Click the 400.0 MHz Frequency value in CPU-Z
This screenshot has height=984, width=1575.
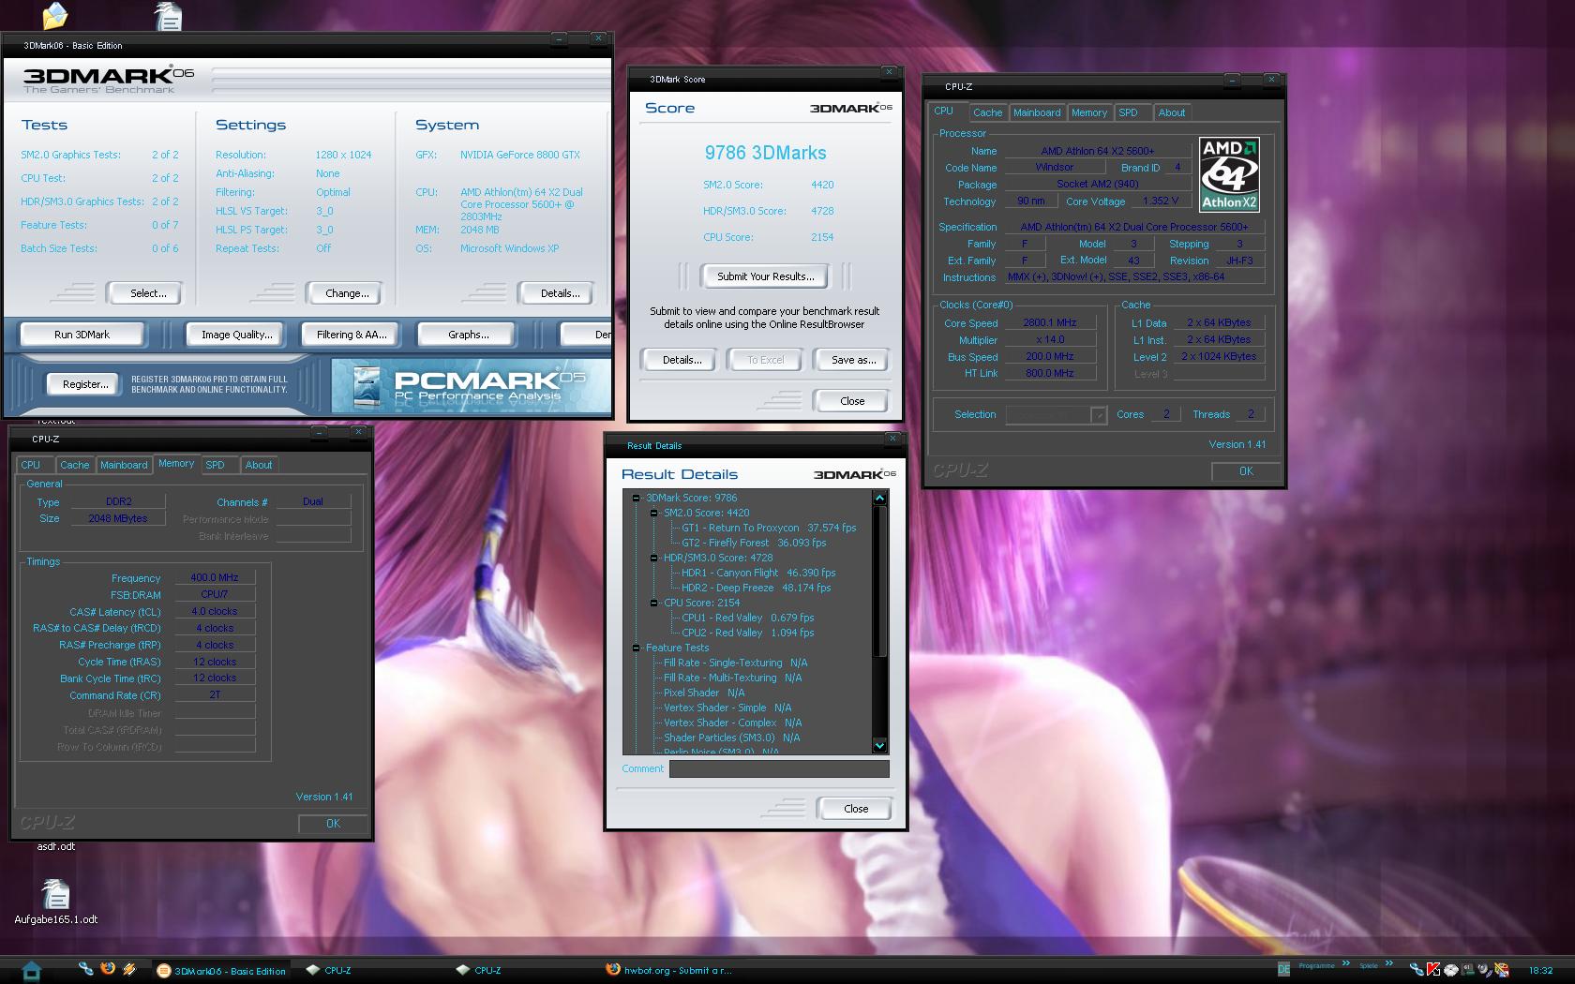pyautogui.click(x=215, y=578)
